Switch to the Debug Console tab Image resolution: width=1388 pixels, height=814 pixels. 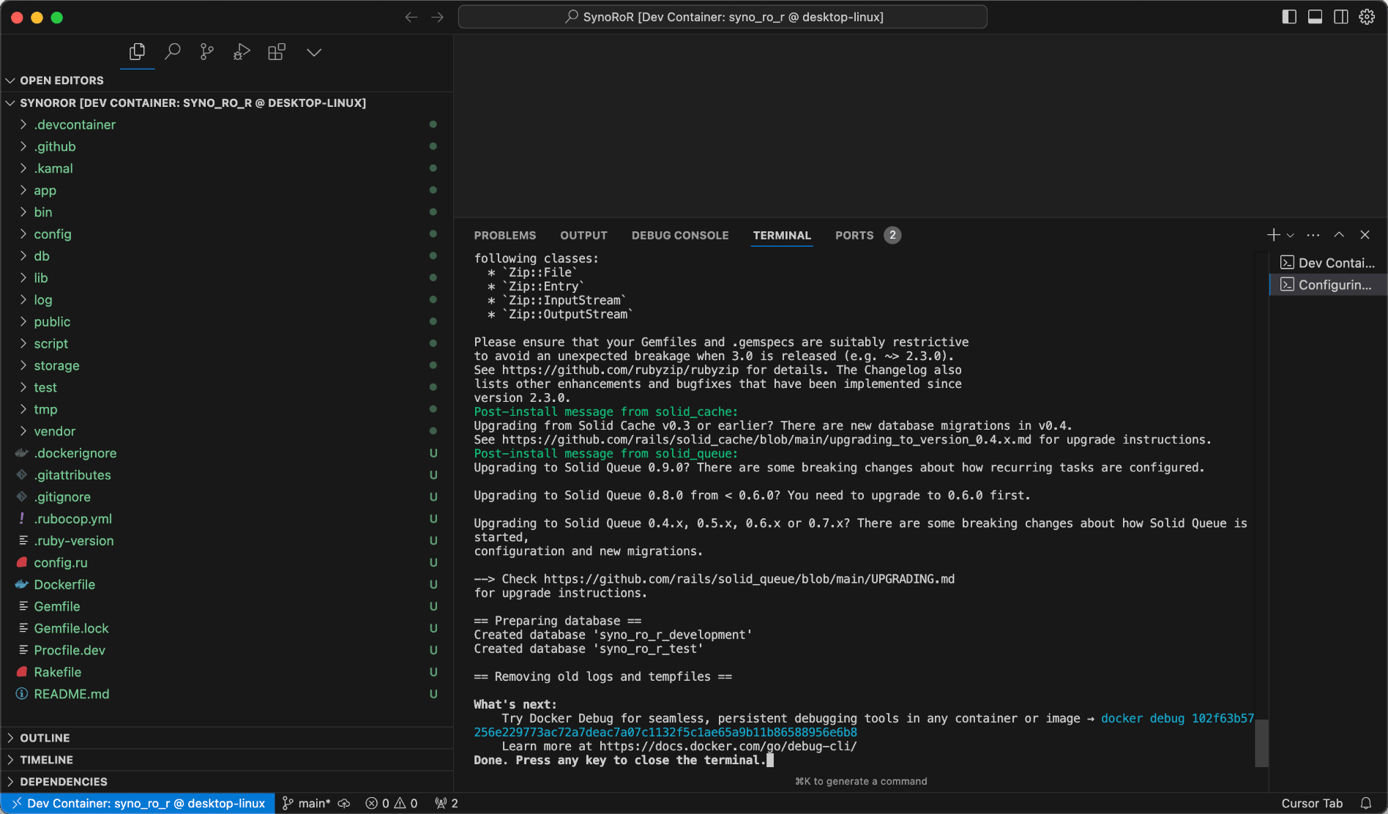pos(680,236)
